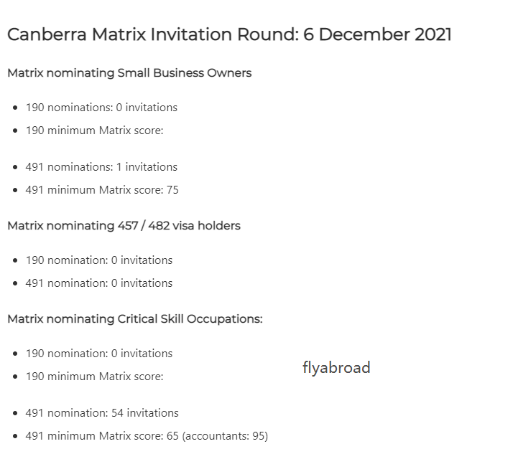Click the bullet before 491 minimum score: 75
Image resolution: width=513 pixels, height=454 pixels.
click(15, 191)
